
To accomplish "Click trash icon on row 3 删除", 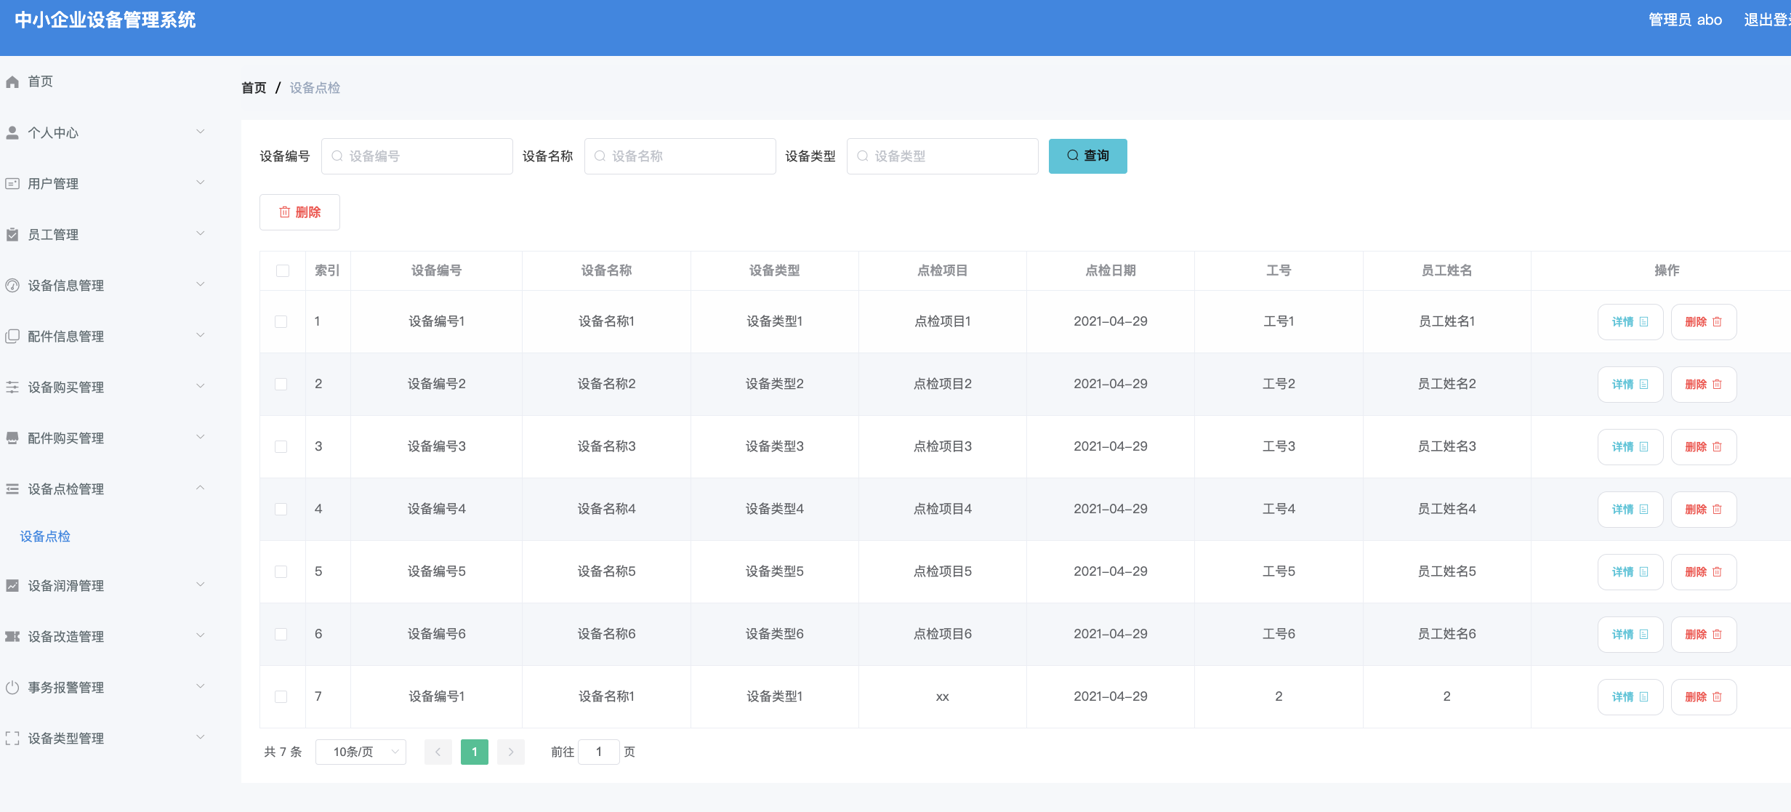I will [x=1717, y=446].
